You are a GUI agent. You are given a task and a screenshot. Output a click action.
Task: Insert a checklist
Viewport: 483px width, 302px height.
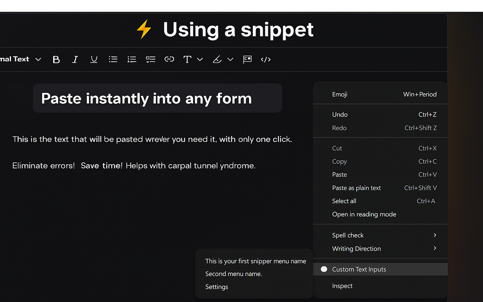click(151, 60)
